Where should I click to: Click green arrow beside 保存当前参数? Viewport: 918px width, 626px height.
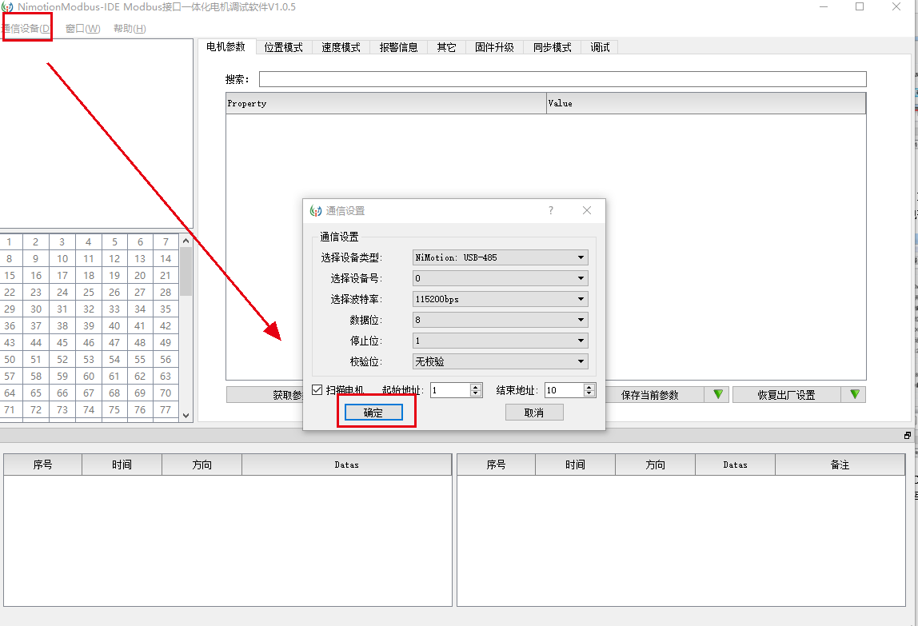(x=717, y=395)
